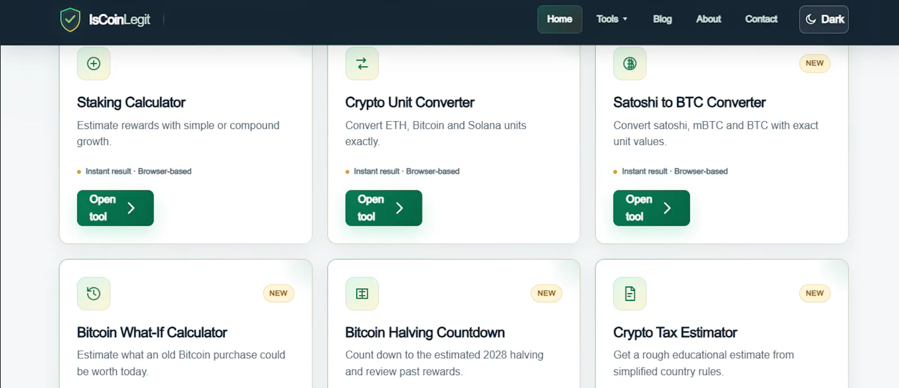Click the moon icon in the Dark button
This screenshot has height=388, width=899.
[811, 19]
